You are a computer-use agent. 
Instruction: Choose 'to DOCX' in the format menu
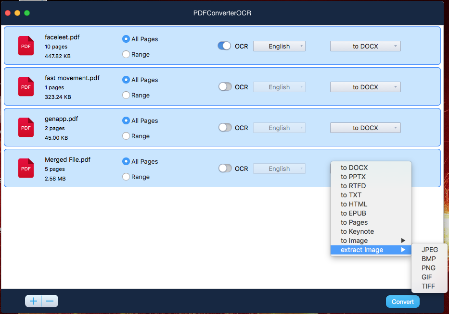371,168
